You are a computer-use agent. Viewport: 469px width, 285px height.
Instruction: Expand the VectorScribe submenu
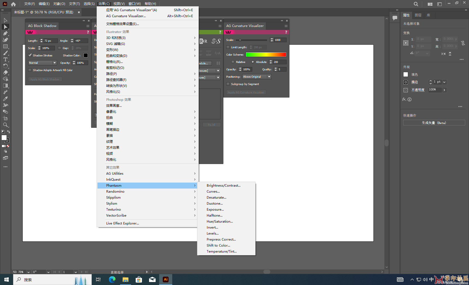click(147, 215)
